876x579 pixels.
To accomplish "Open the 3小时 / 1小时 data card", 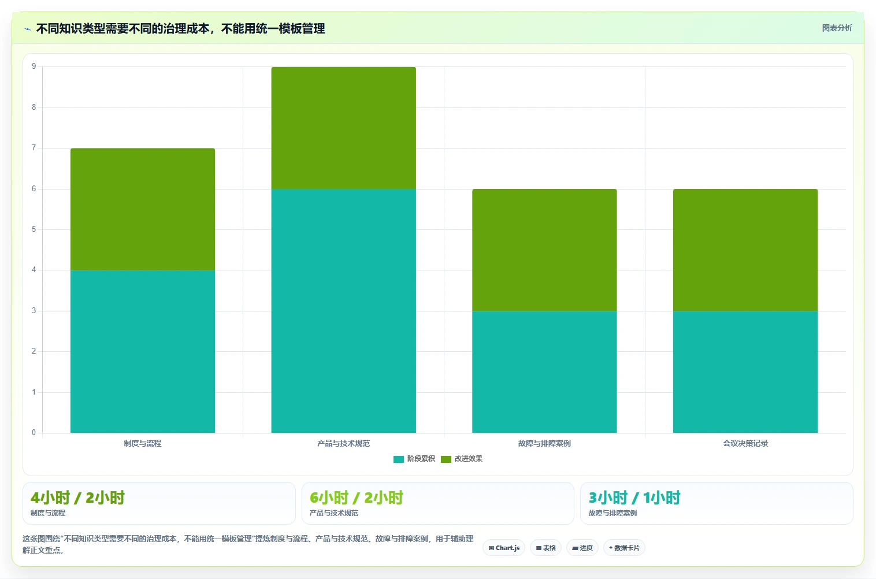I will pos(717,503).
